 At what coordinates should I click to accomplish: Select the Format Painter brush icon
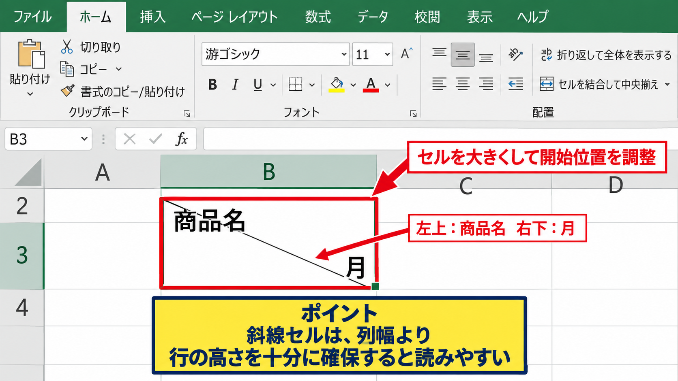[x=67, y=91]
